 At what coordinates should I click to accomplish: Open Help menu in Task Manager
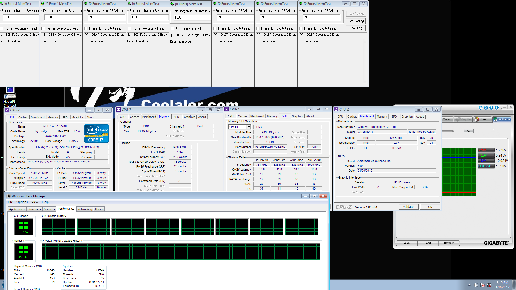pos(45,202)
